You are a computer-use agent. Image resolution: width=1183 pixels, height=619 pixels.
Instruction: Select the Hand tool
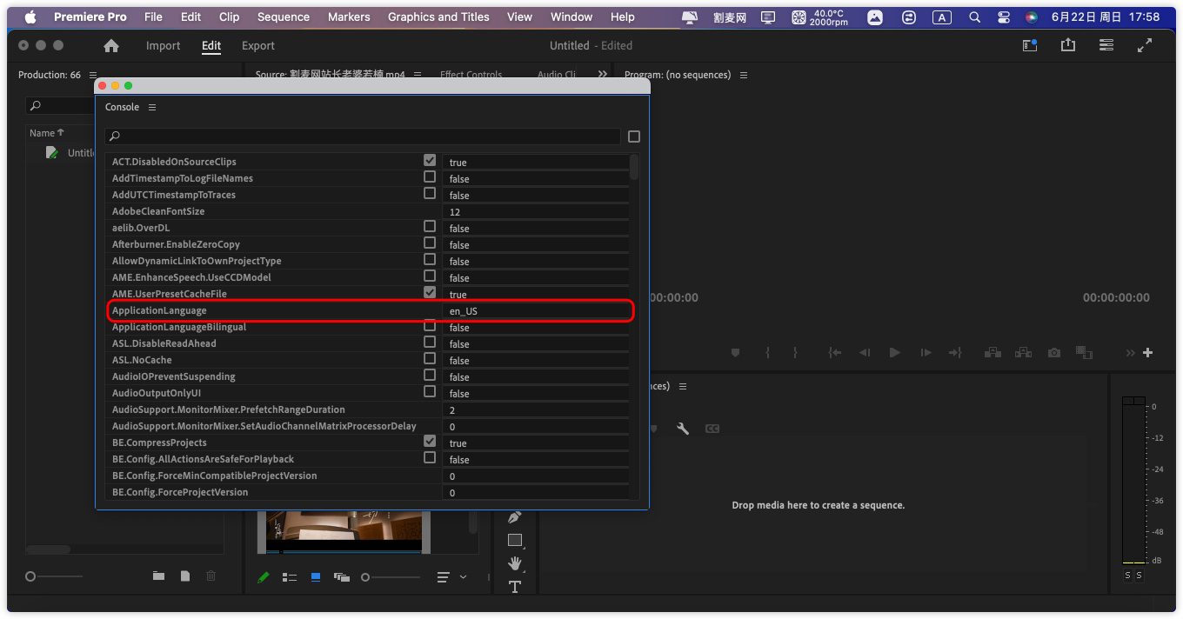click(514, 563)
